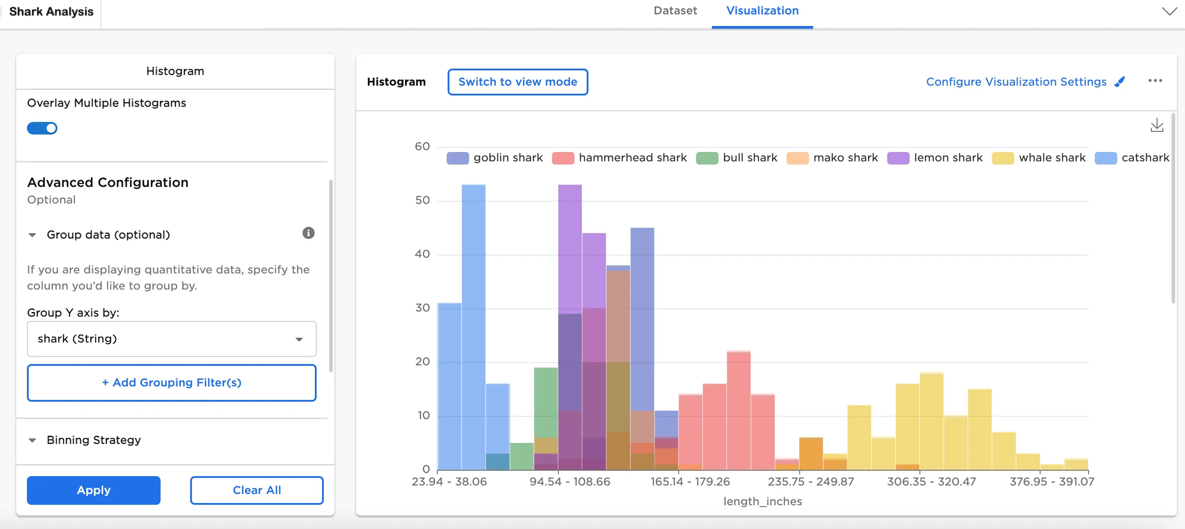This screenshot has width=1185, height=529.
Task: Open Configure Visualization Settings link
Action: 1016,81
